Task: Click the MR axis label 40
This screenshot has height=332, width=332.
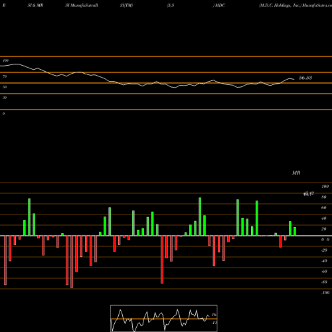Action: point(323,218)
